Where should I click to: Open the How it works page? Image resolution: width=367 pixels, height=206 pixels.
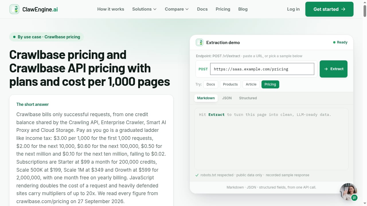[111, 9]
